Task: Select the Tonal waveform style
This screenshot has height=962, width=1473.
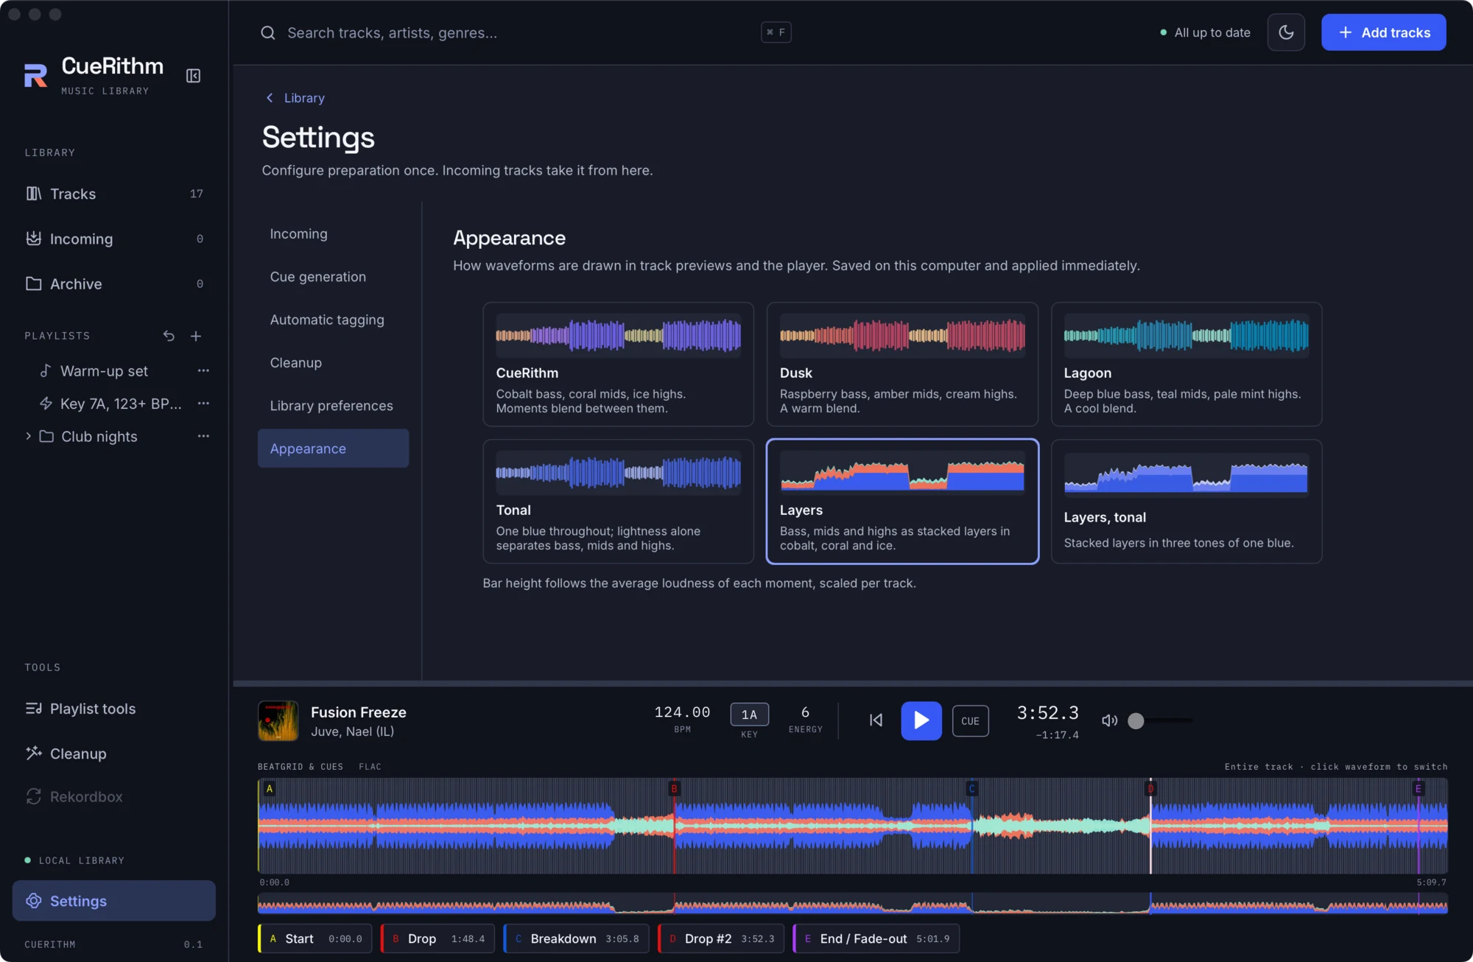Action: (x=618, y=502)
